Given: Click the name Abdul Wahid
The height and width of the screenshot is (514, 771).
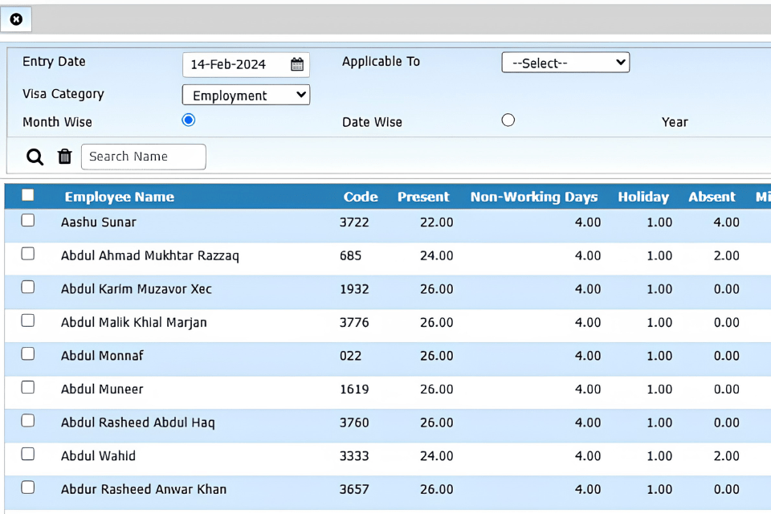Looking at the screenshot, I should click(x=98, y=456).
